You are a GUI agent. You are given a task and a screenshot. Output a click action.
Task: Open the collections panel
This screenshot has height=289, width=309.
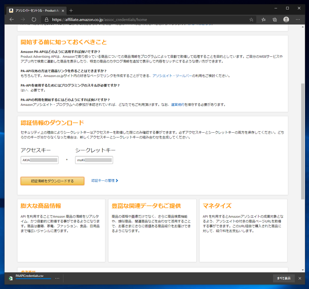[274, 20]
